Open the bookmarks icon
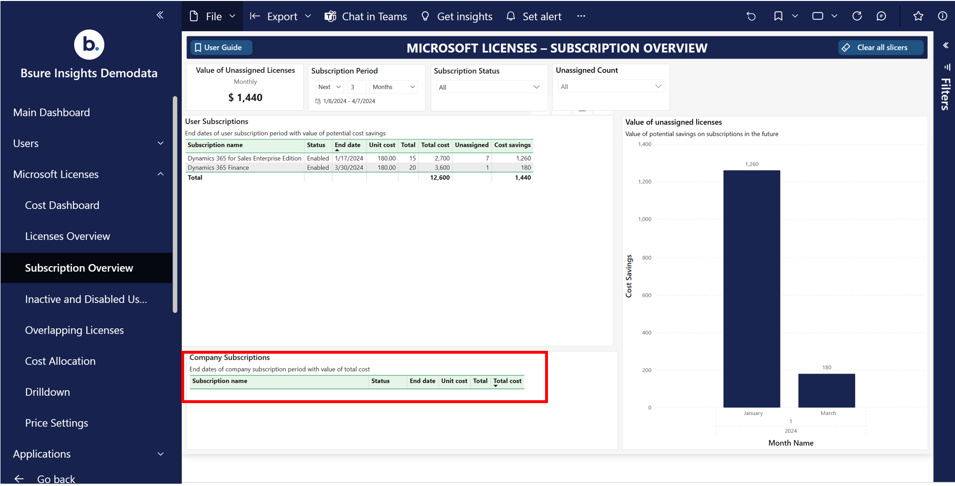The image size is (955, 486). pos(778,16)
